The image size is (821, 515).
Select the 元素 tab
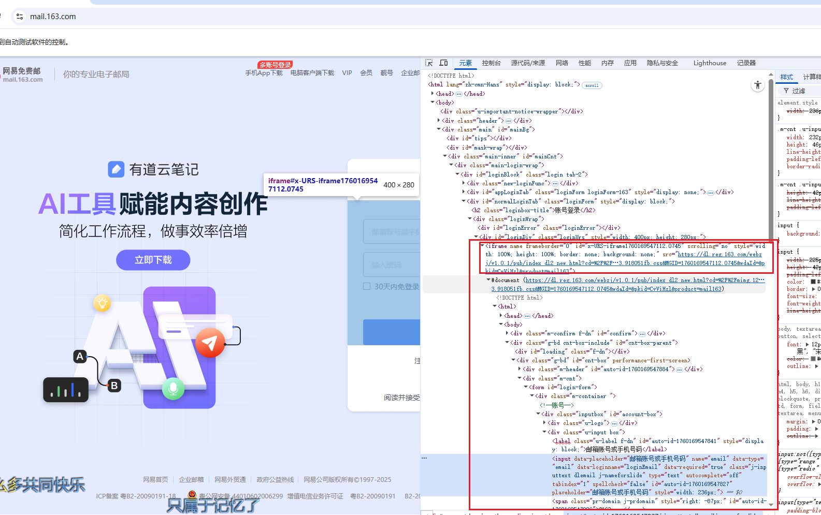coord(466,63)
